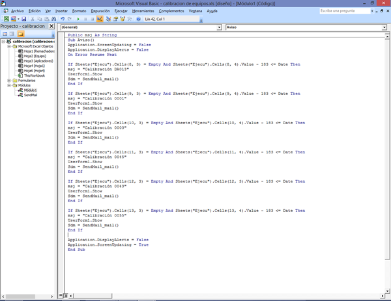Click the Design Mode icon
Viewport: 391px width, 301px height.
[x=100, y=20]
